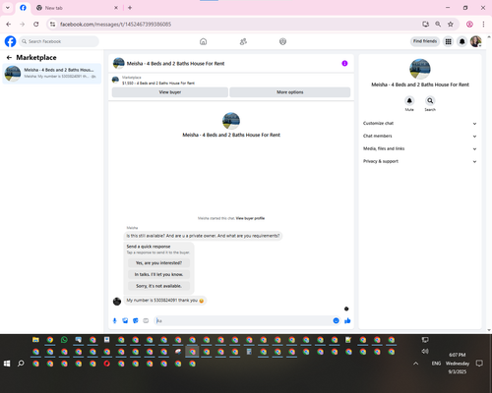This screenshot has width=492, height=393.
Task: Open the Chrome zoom magnifier icon
Action: point(438,25)
